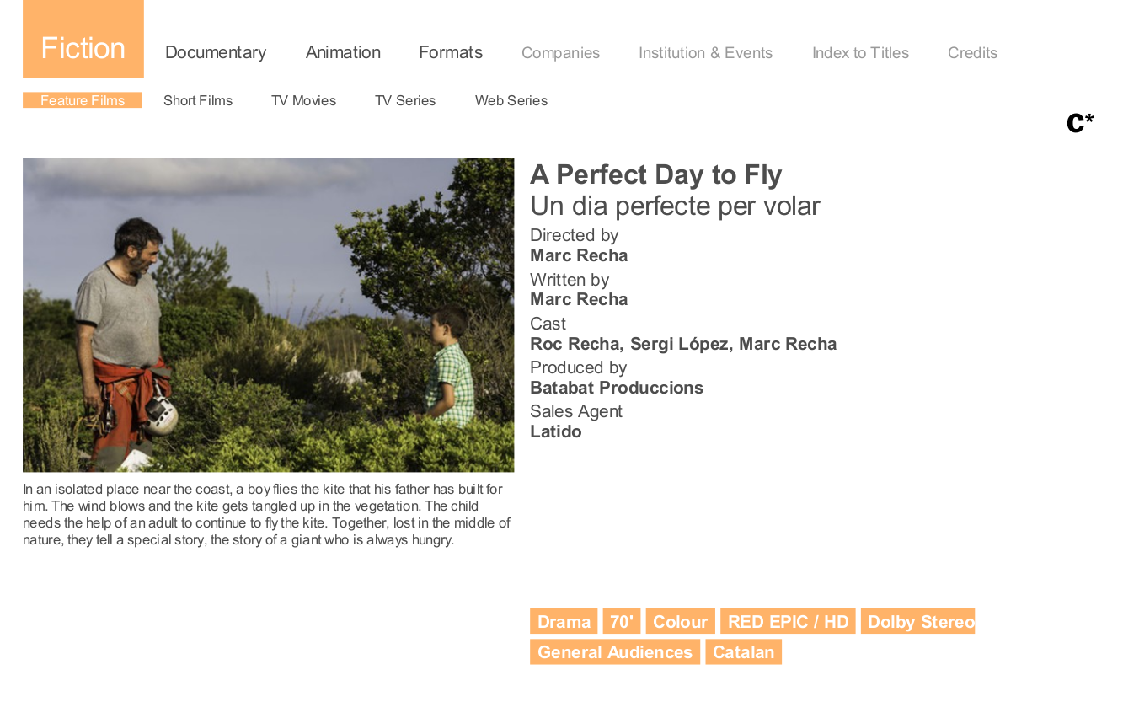Image resolution: width=1123 pixels, height=702 pixels.
Task: Follow the Latido sales agent link
Action: [556, 431]
